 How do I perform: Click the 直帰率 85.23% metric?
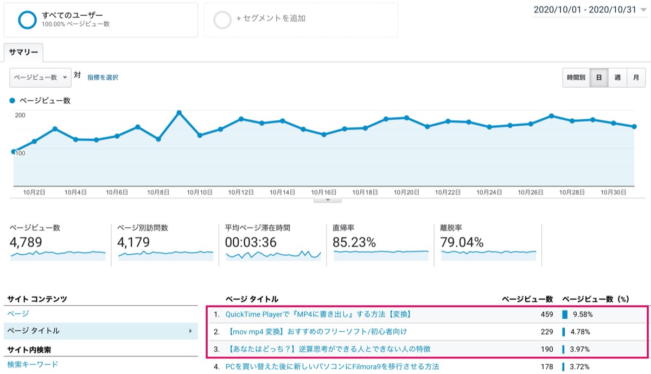(x=381, y=243)
